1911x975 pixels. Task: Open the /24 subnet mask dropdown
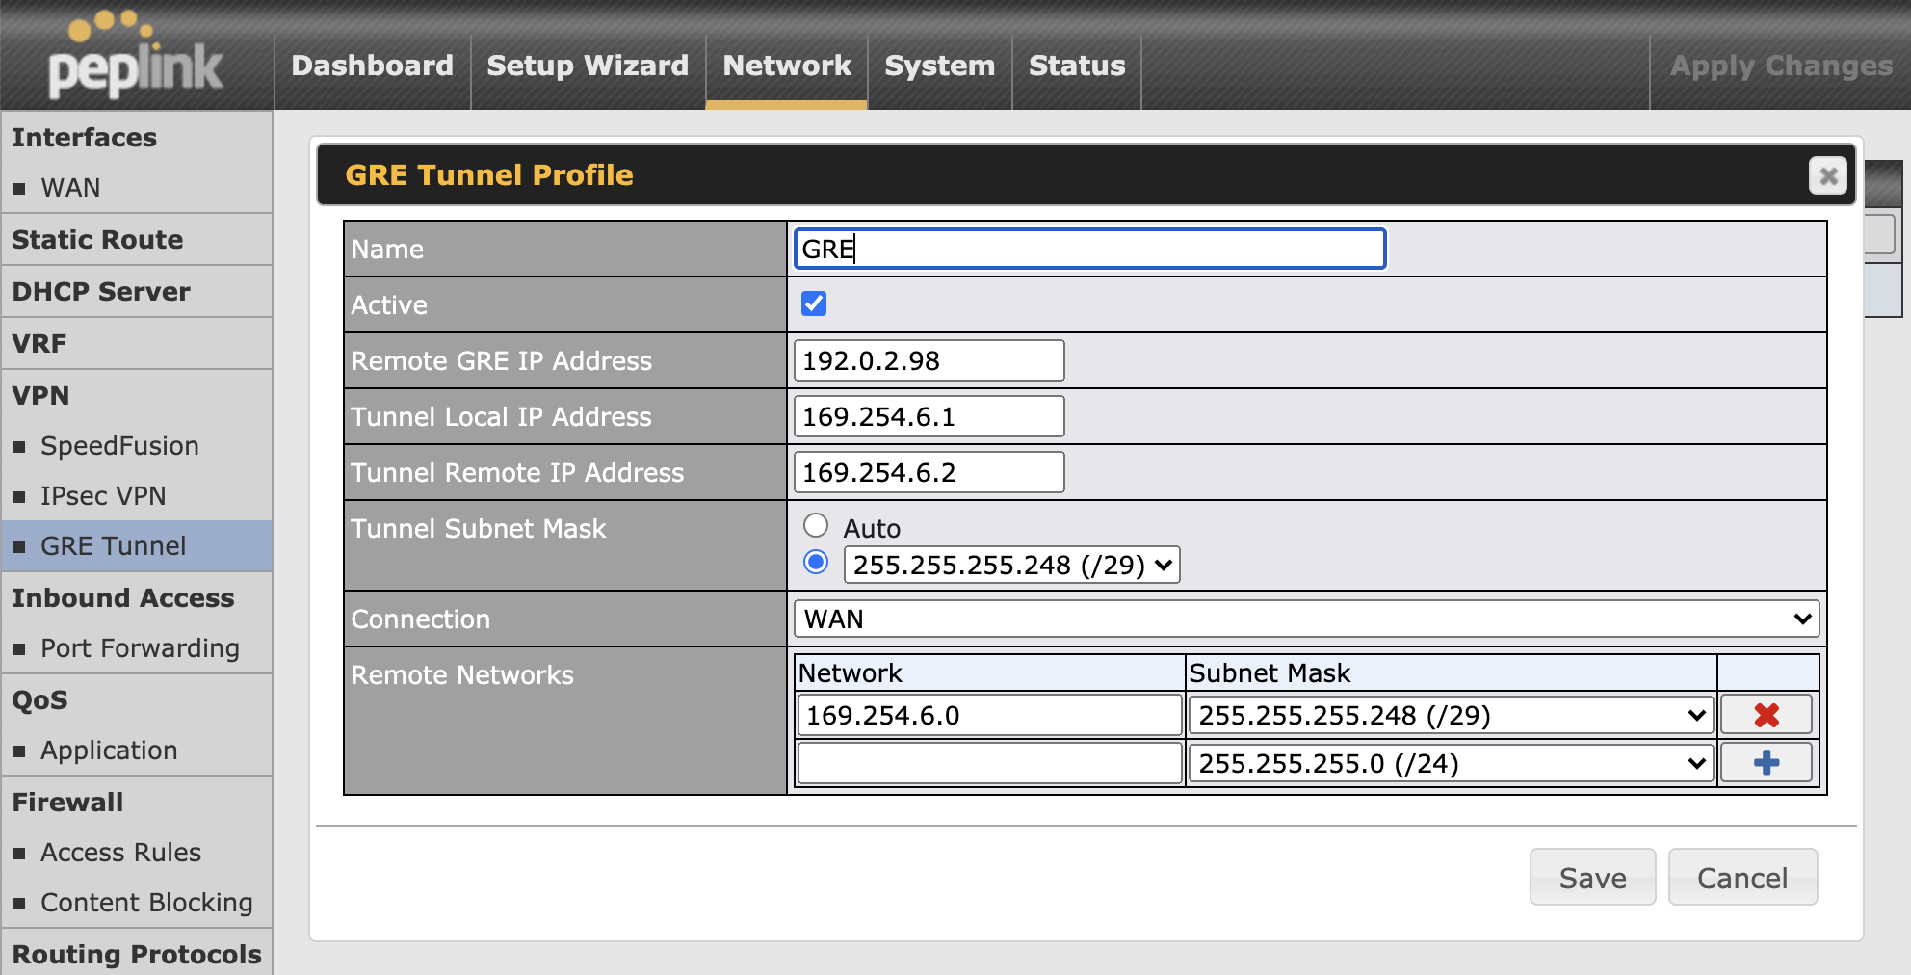tap(1449, 761)
